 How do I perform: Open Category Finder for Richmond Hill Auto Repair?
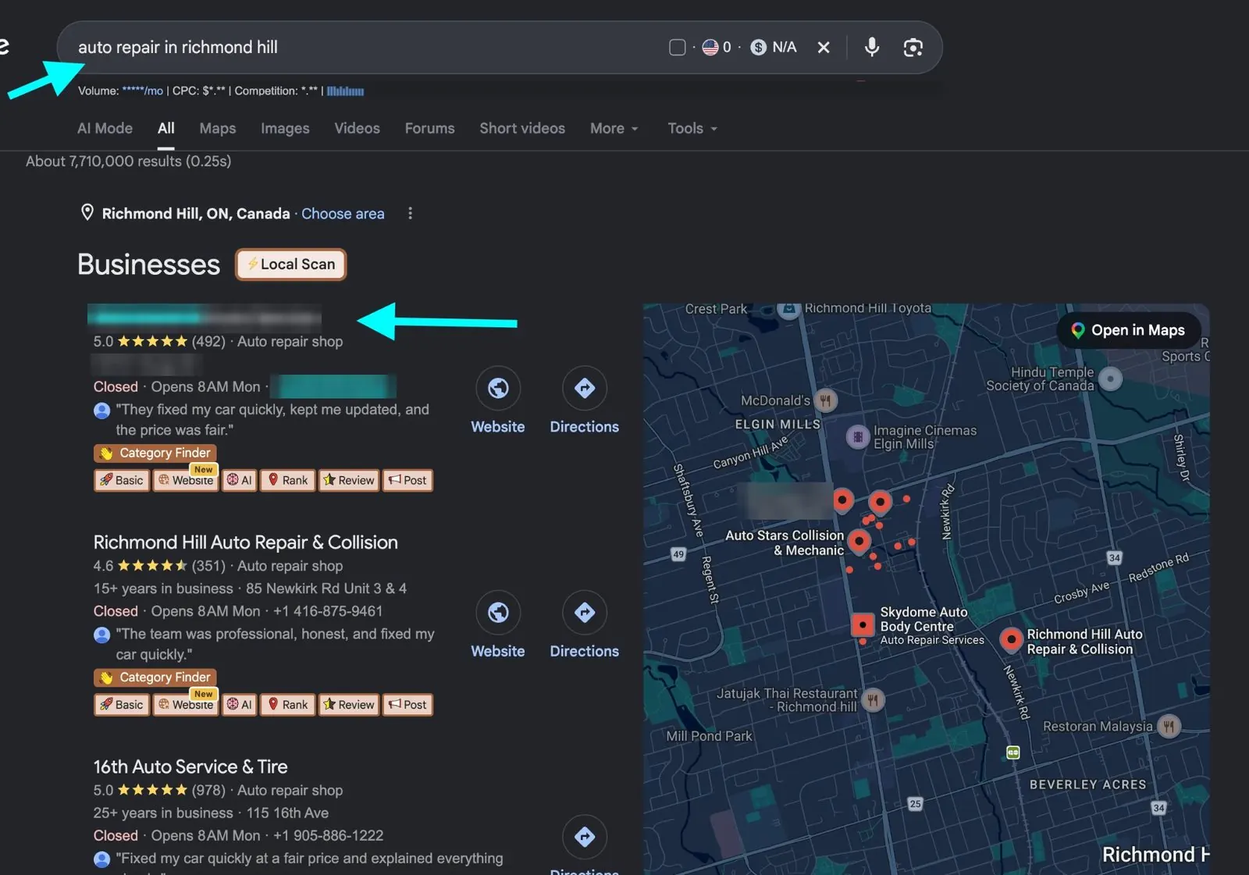155,678
